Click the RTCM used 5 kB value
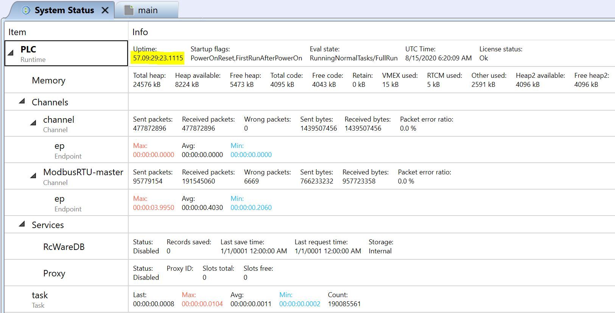This screenshot has width=615, height=313. [433, 84]
